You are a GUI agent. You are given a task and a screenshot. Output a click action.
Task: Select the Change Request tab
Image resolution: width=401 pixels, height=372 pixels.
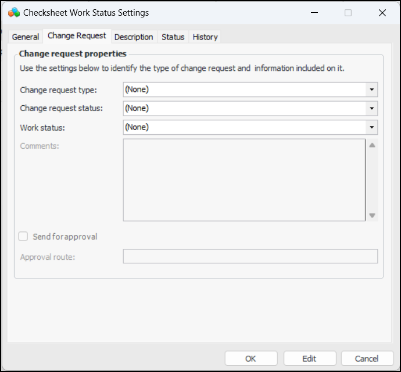pyautogui.click(x=77, y=36)
